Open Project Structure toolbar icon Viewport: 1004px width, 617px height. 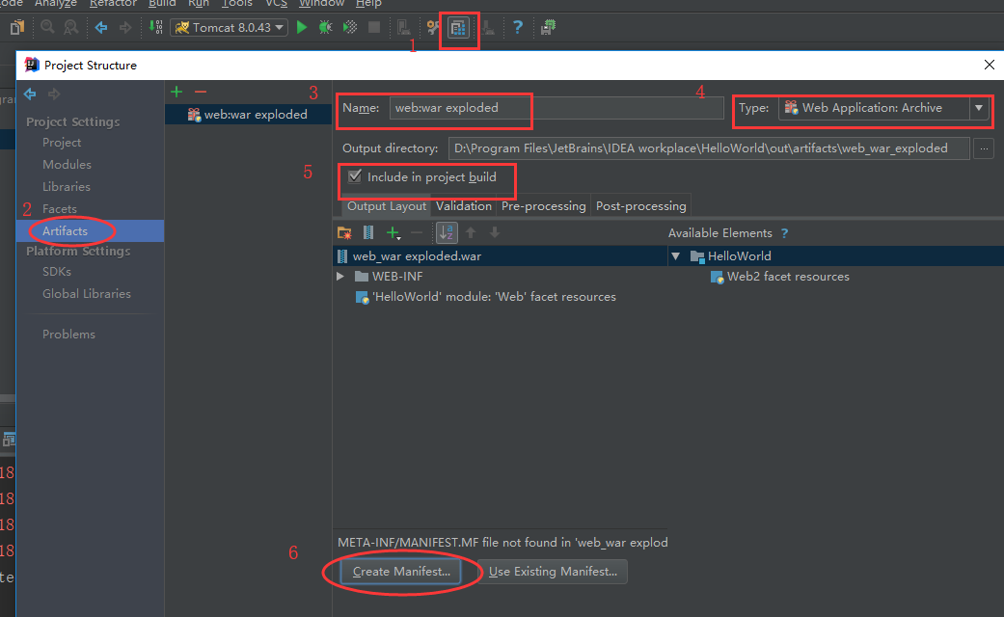point(458,28)
